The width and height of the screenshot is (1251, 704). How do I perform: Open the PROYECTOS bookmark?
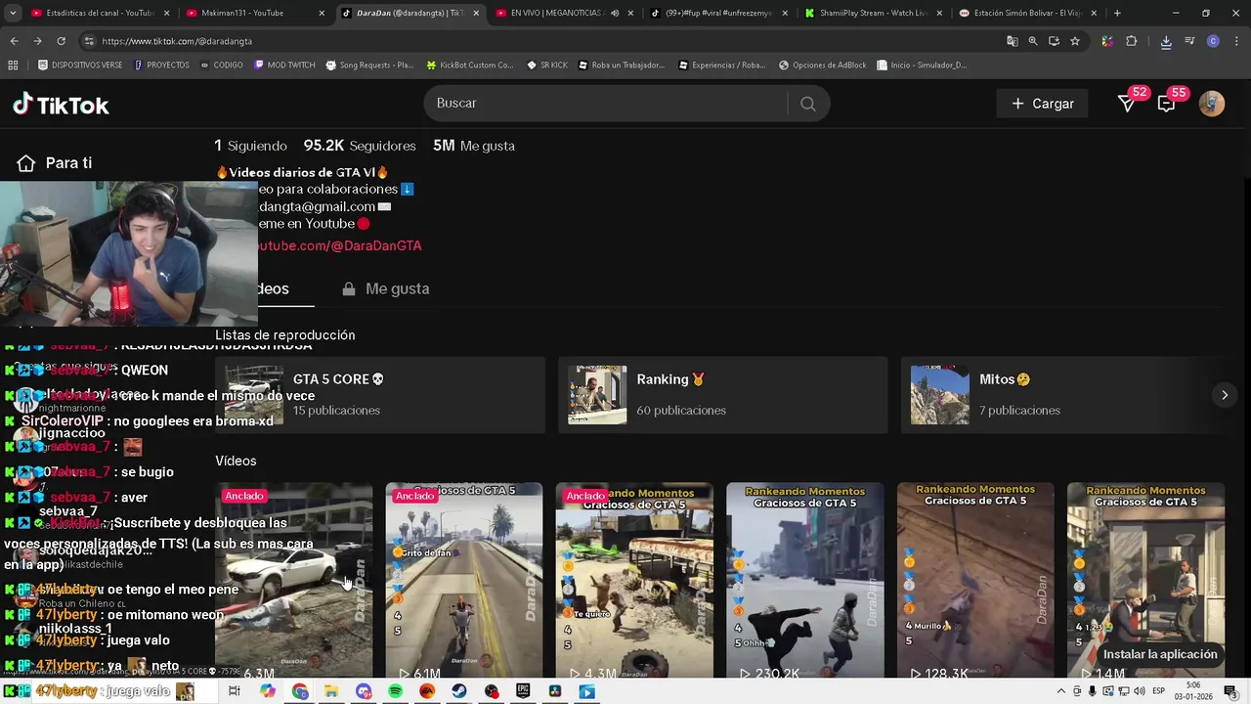(161, 65)
